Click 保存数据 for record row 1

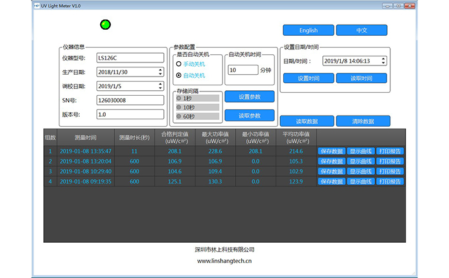pos(331,151)
